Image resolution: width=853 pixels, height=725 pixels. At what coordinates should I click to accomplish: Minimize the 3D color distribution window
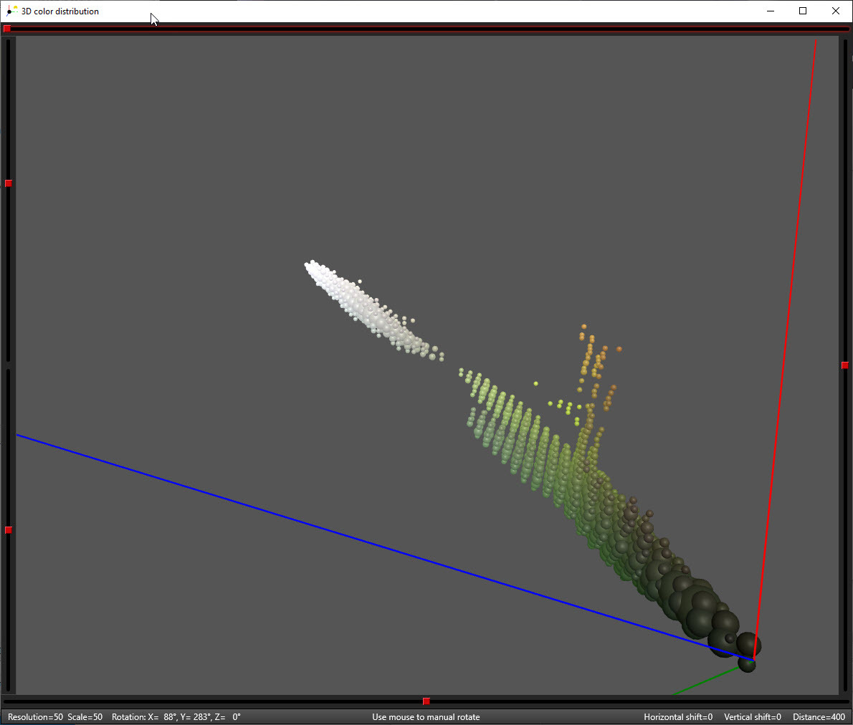[771, 11]
